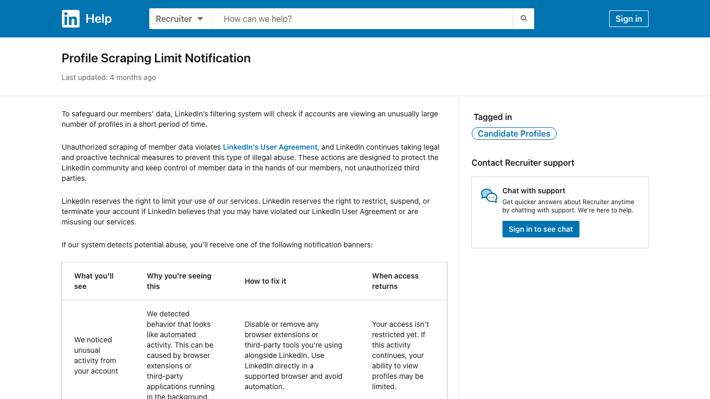Screen dimensions: 710x399
Task: Click the 'LinkedIn reserves the right' paragraph
Action: 246,211
